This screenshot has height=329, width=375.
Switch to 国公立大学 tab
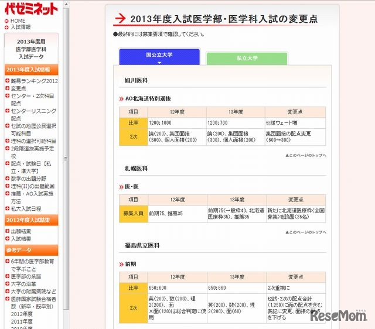point(159,57)
